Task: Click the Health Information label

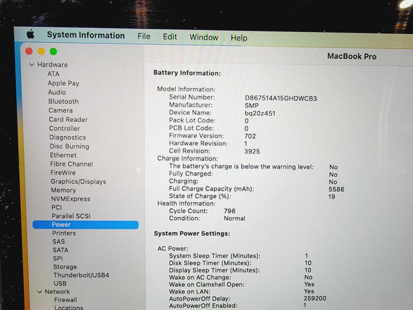Action: pos(186,204)
